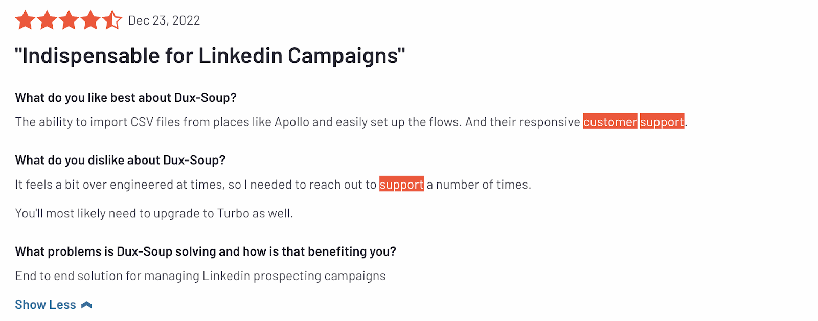Click the review date Dec 23, 2022
Viewport: 818px width, 321px height.
pyautogui.click(x=164, y=20)
